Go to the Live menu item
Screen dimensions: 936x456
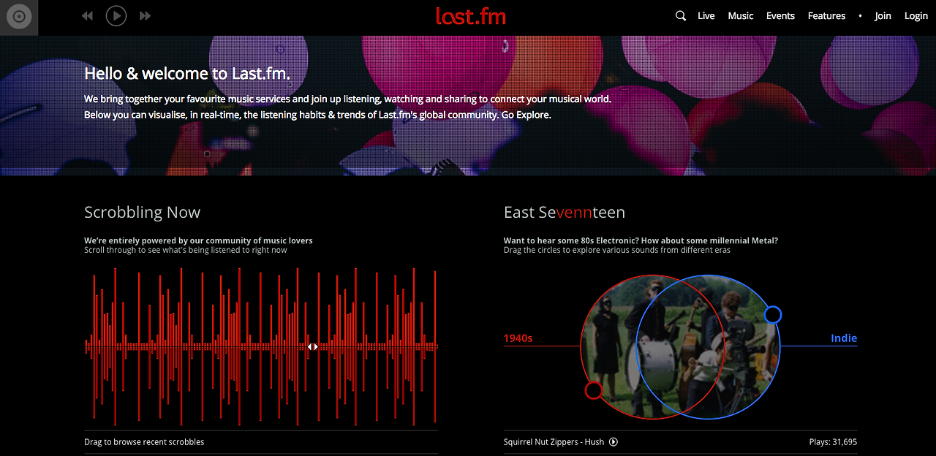click(x=706, y=16)
